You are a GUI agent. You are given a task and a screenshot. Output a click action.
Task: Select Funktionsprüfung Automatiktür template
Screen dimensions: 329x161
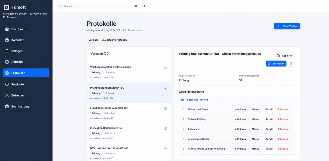pos(129,113)
